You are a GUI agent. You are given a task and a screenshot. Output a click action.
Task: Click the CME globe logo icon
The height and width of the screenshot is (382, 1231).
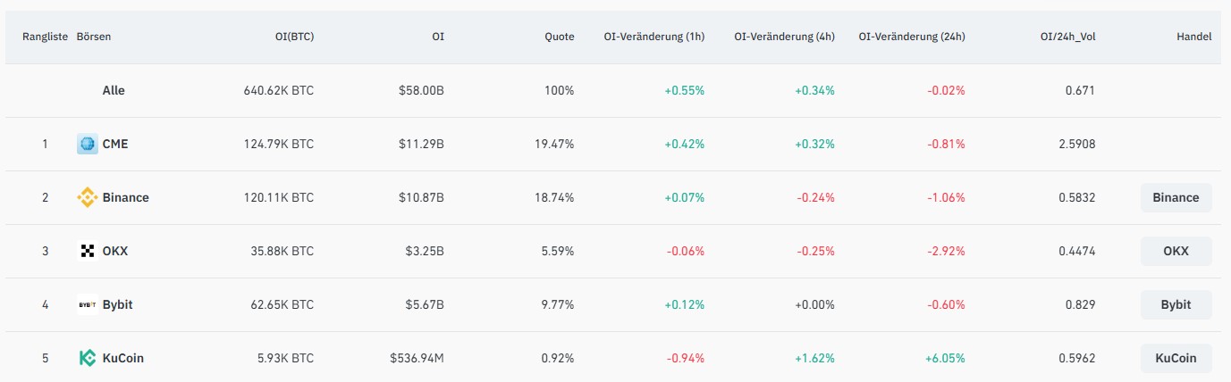(87, 144)
